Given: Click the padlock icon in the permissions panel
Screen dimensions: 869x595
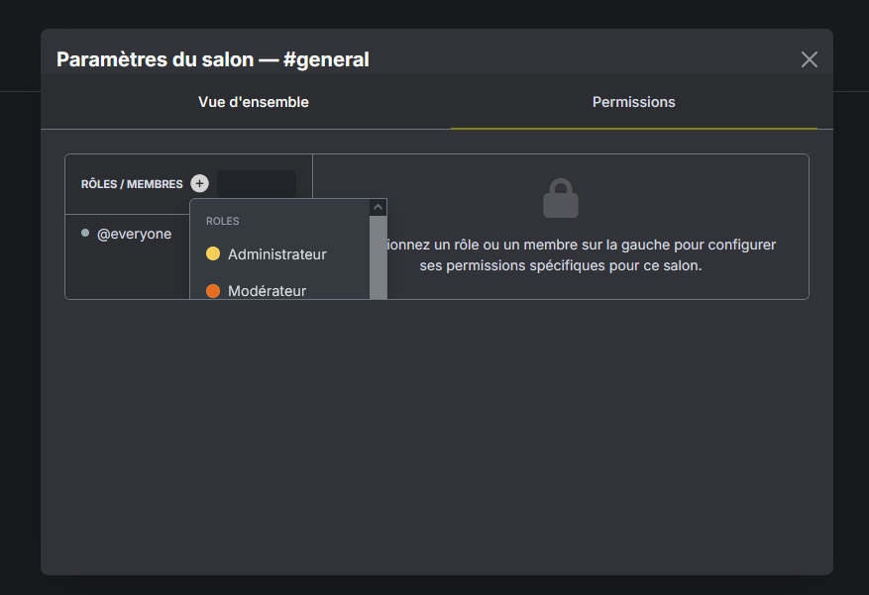Looking at the screenshot, I should 560,199.
